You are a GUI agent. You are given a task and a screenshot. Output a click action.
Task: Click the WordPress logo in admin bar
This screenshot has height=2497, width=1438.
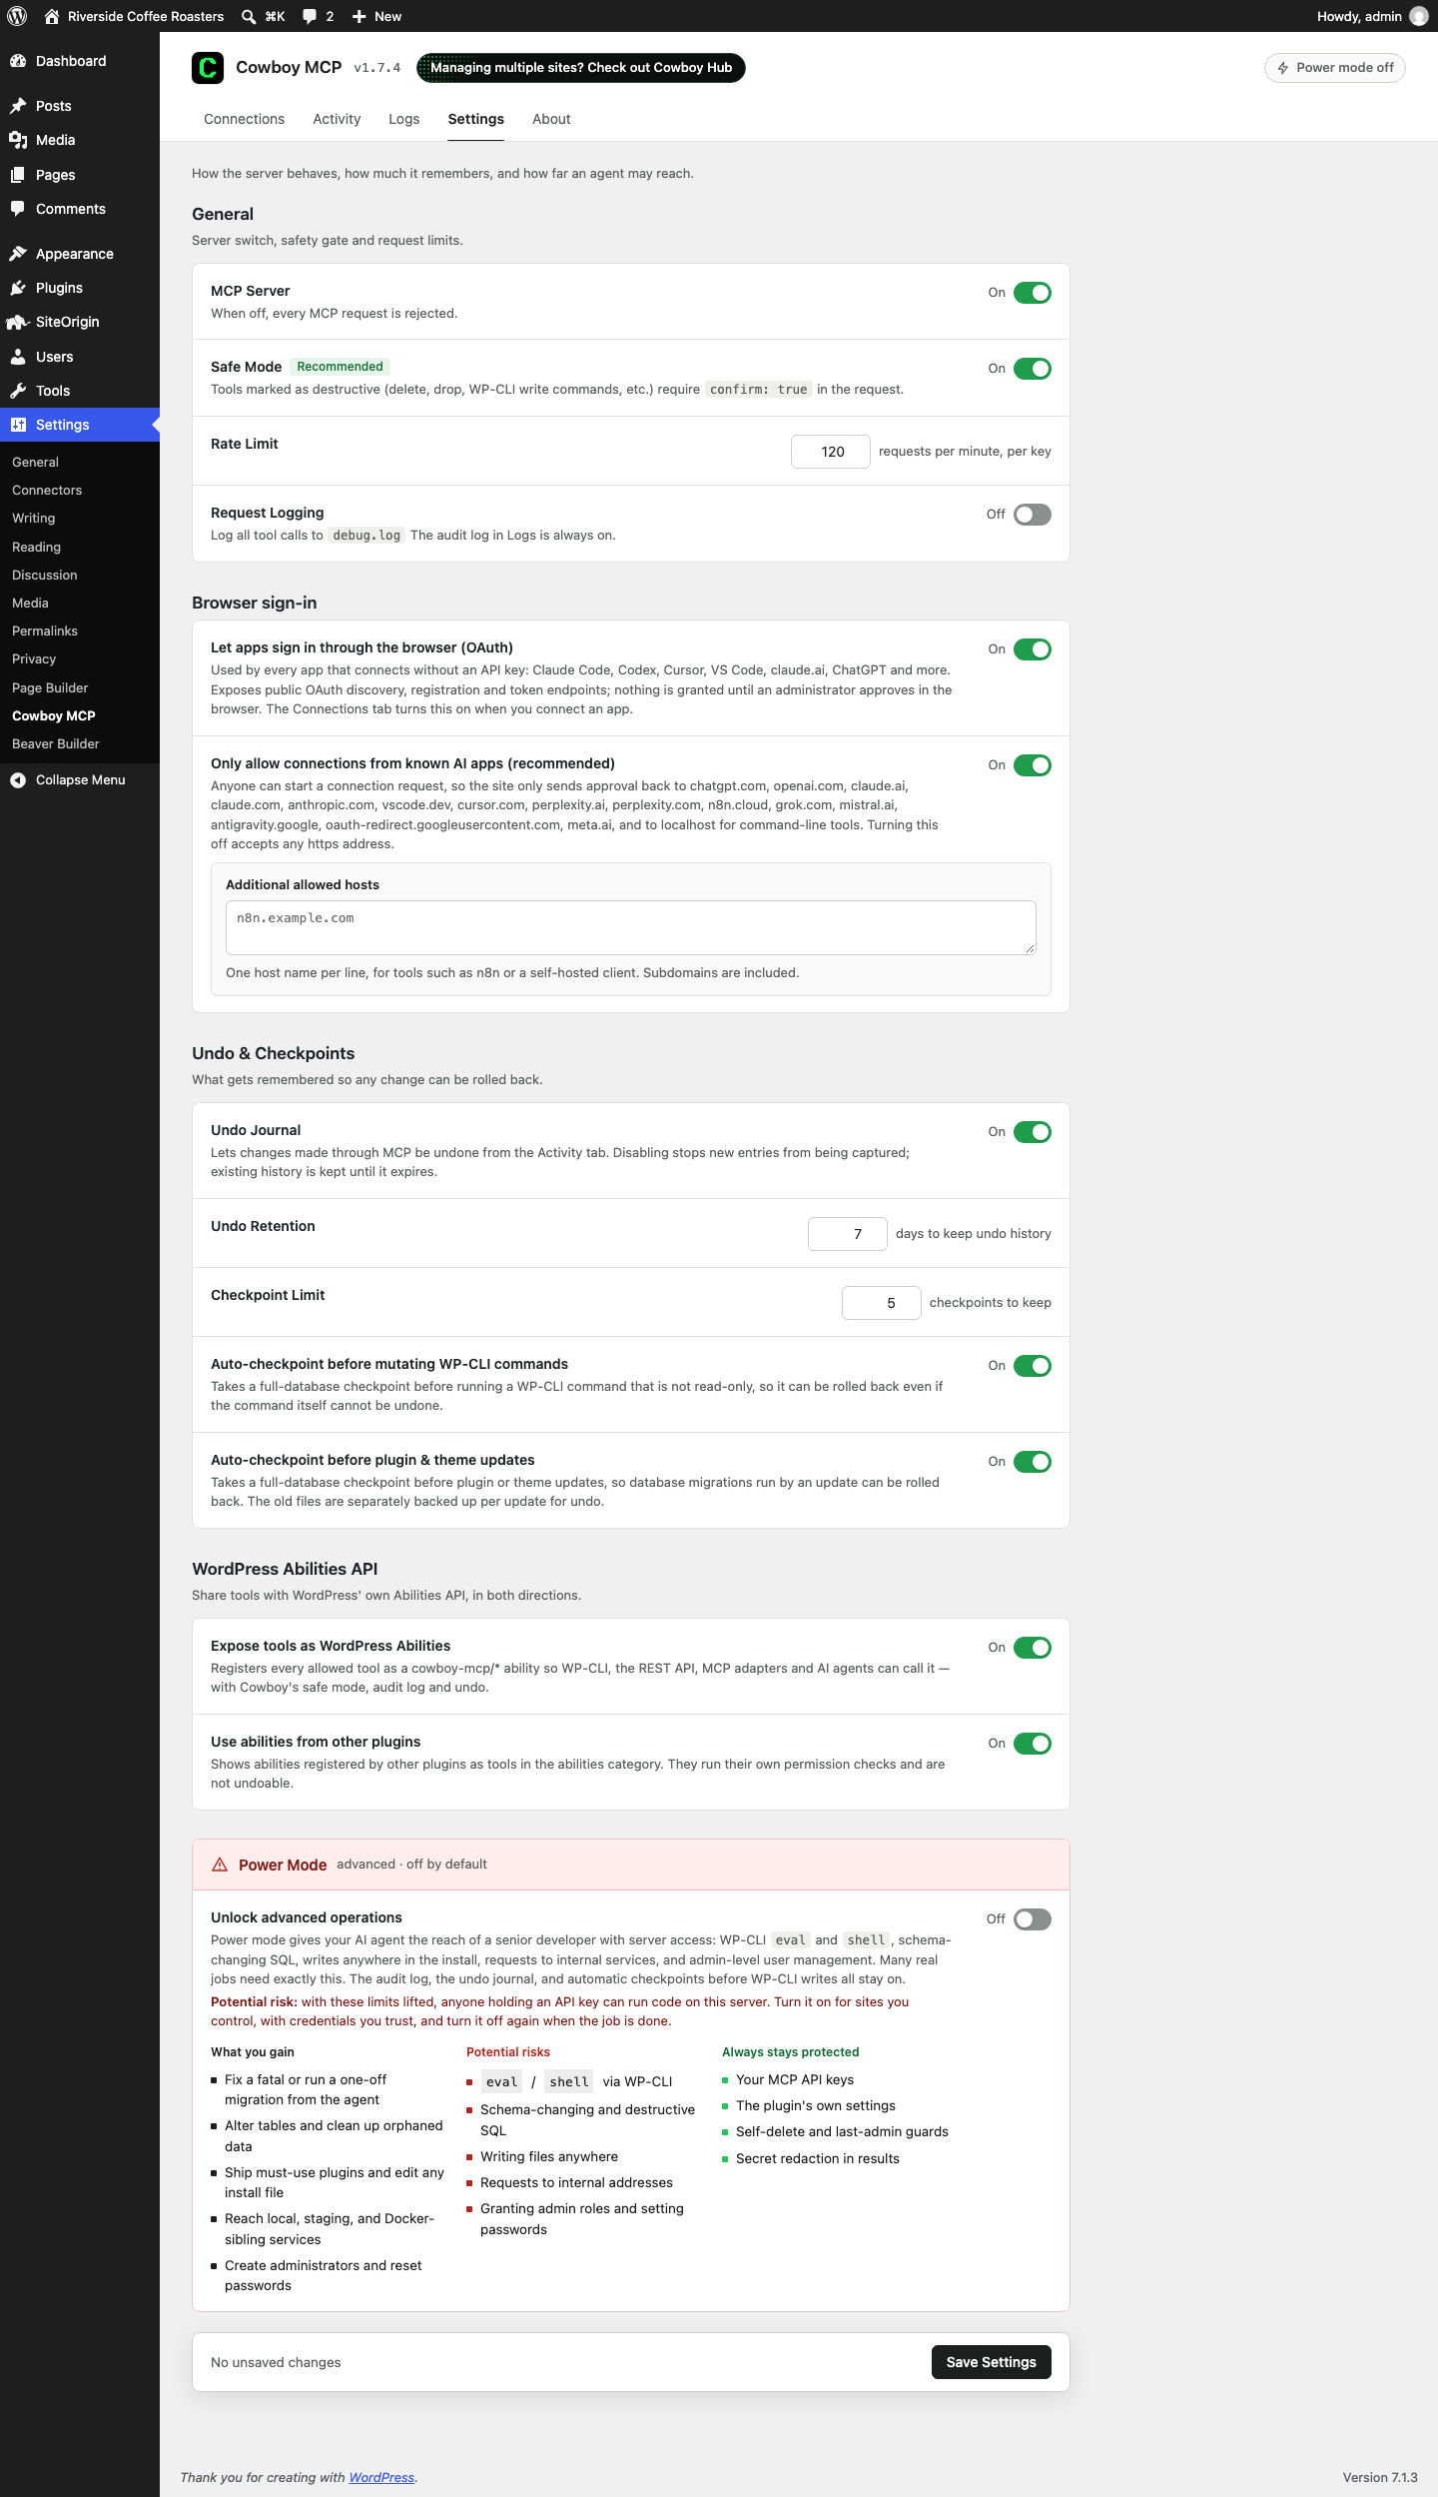(x=17, y=16)
